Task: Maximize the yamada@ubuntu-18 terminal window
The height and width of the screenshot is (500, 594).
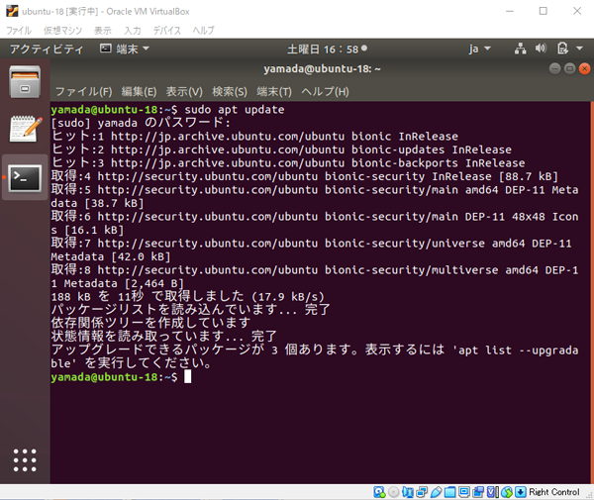Action: 569,68
